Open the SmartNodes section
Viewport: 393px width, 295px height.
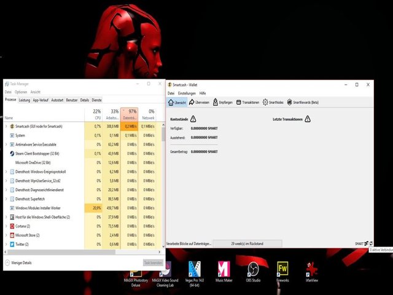(273, 103)
